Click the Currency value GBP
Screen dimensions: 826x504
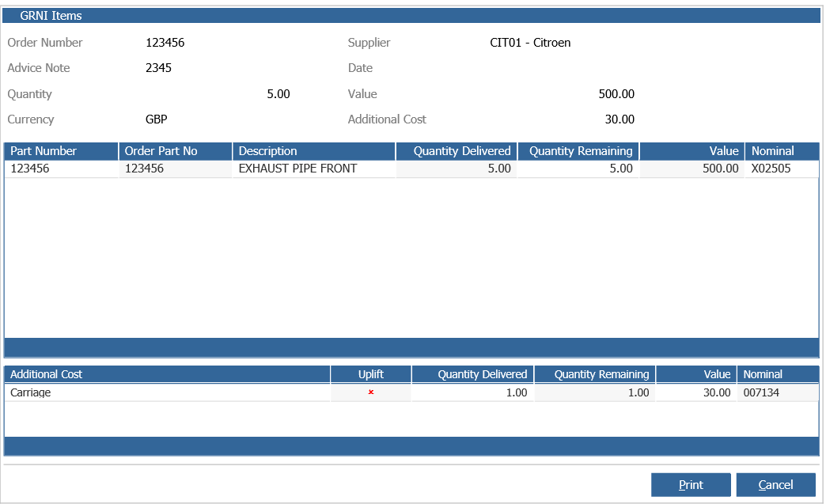[x=157, y=119]
